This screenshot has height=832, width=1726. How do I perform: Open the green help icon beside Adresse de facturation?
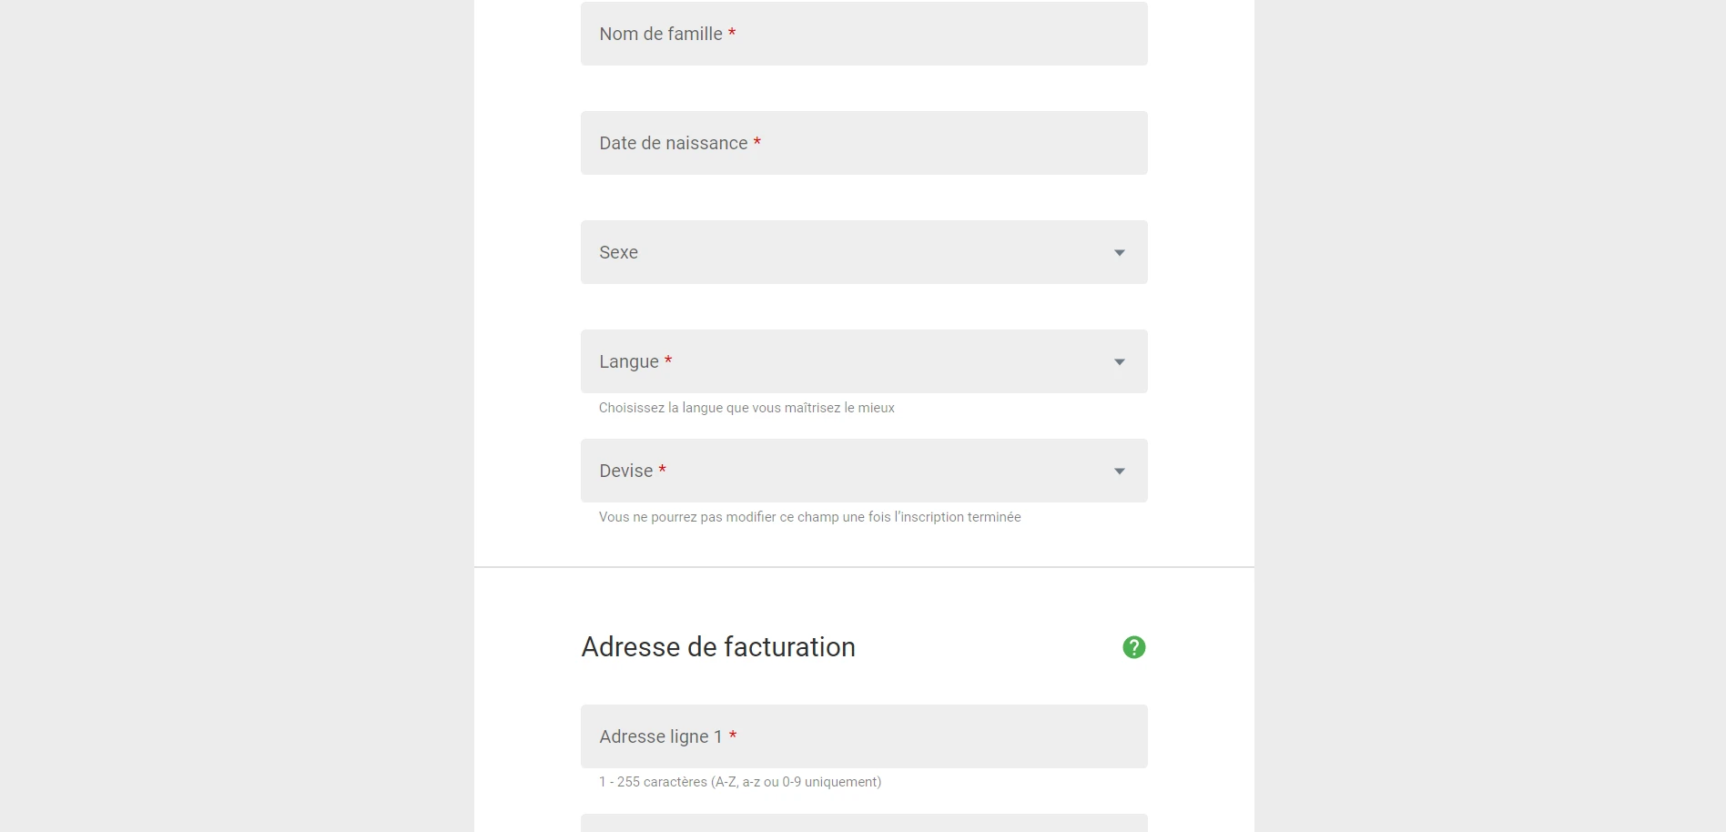point(1133,647)
